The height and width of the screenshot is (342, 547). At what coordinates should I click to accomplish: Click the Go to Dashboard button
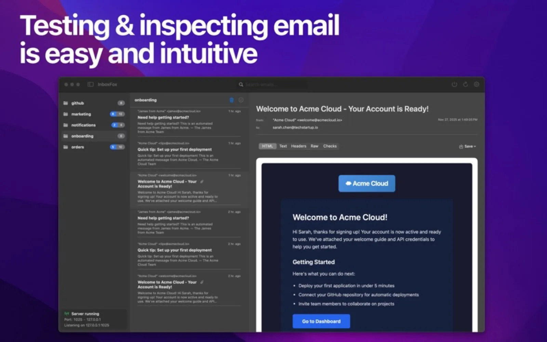coord(321,321)
